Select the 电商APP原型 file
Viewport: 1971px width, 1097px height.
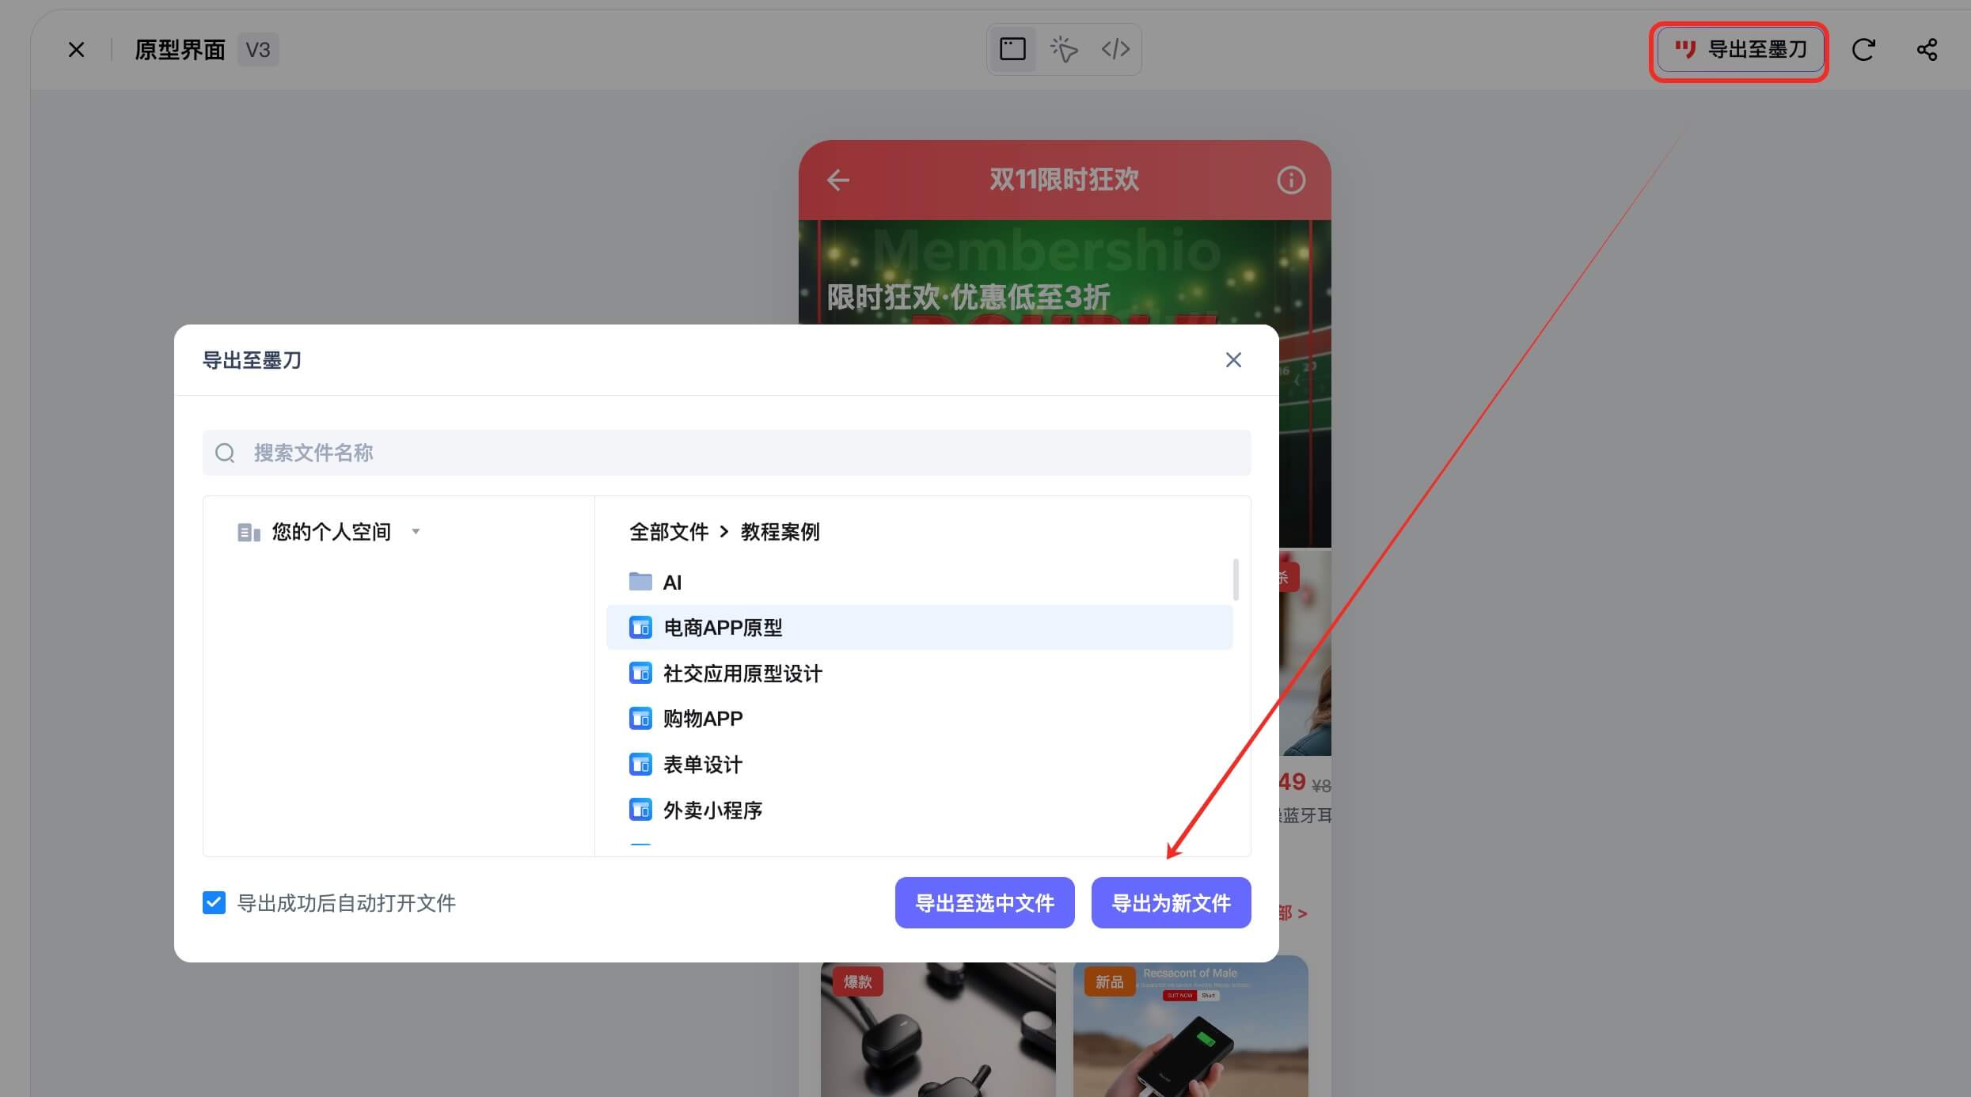(920, 628)
